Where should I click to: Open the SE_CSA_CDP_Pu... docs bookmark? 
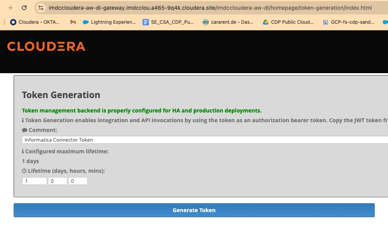coord(168,22)
